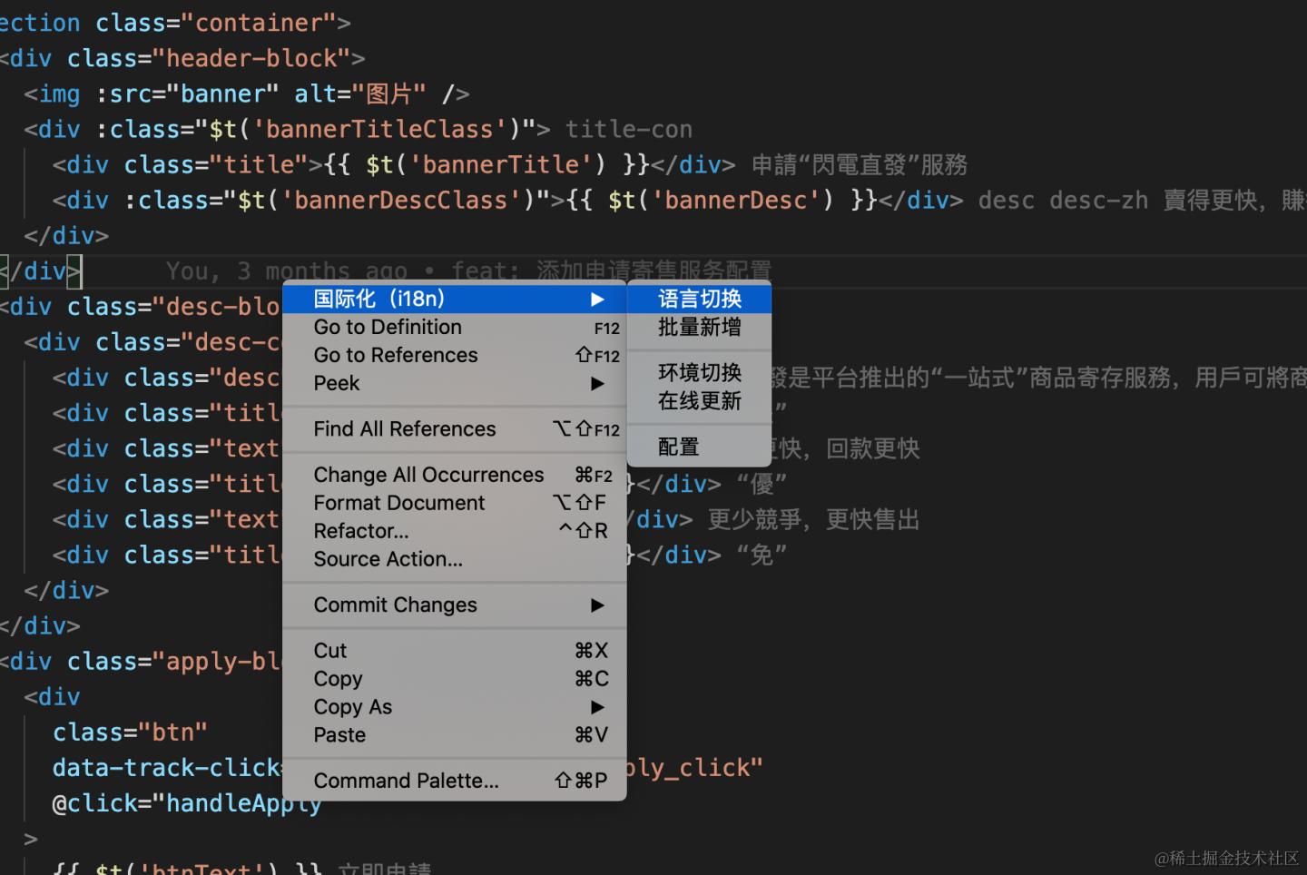Expand the Copy As submenu

[597, 706]
